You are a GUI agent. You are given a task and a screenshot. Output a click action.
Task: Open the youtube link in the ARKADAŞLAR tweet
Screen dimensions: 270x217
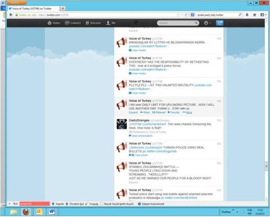(148, 46)
